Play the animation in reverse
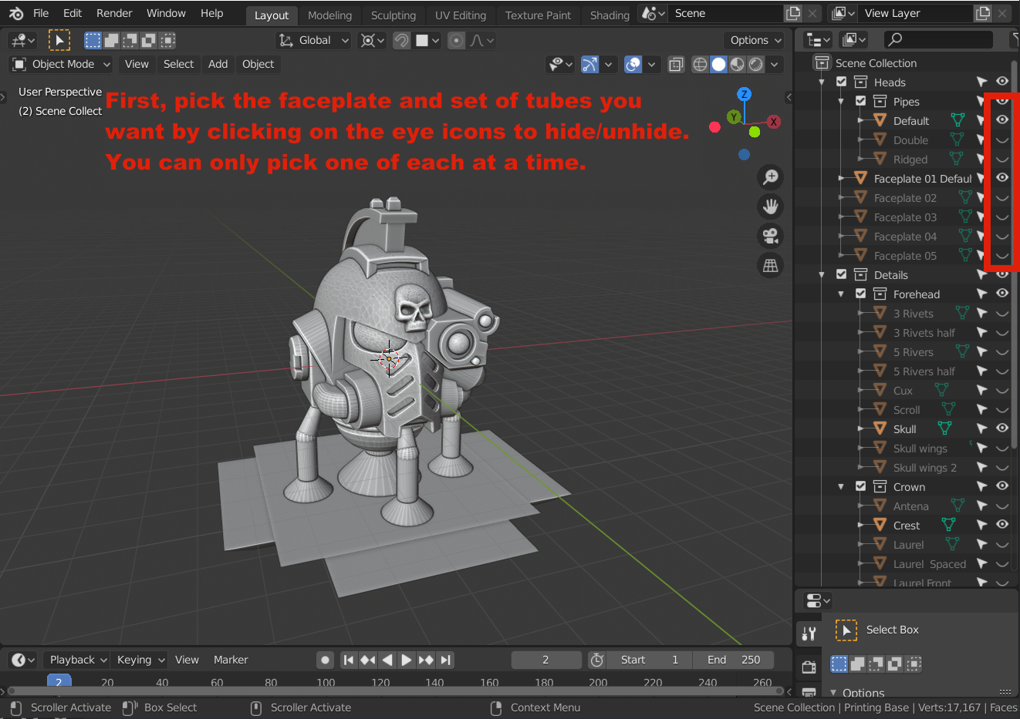Viewport: 1020px width, 719px height. pyautogui.click(x=387, y=660)
